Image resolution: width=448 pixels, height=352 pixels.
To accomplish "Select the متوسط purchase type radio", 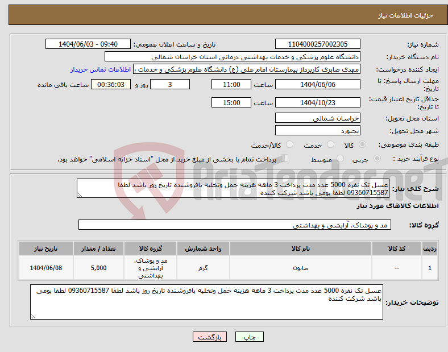I will [x=340, y=159].
